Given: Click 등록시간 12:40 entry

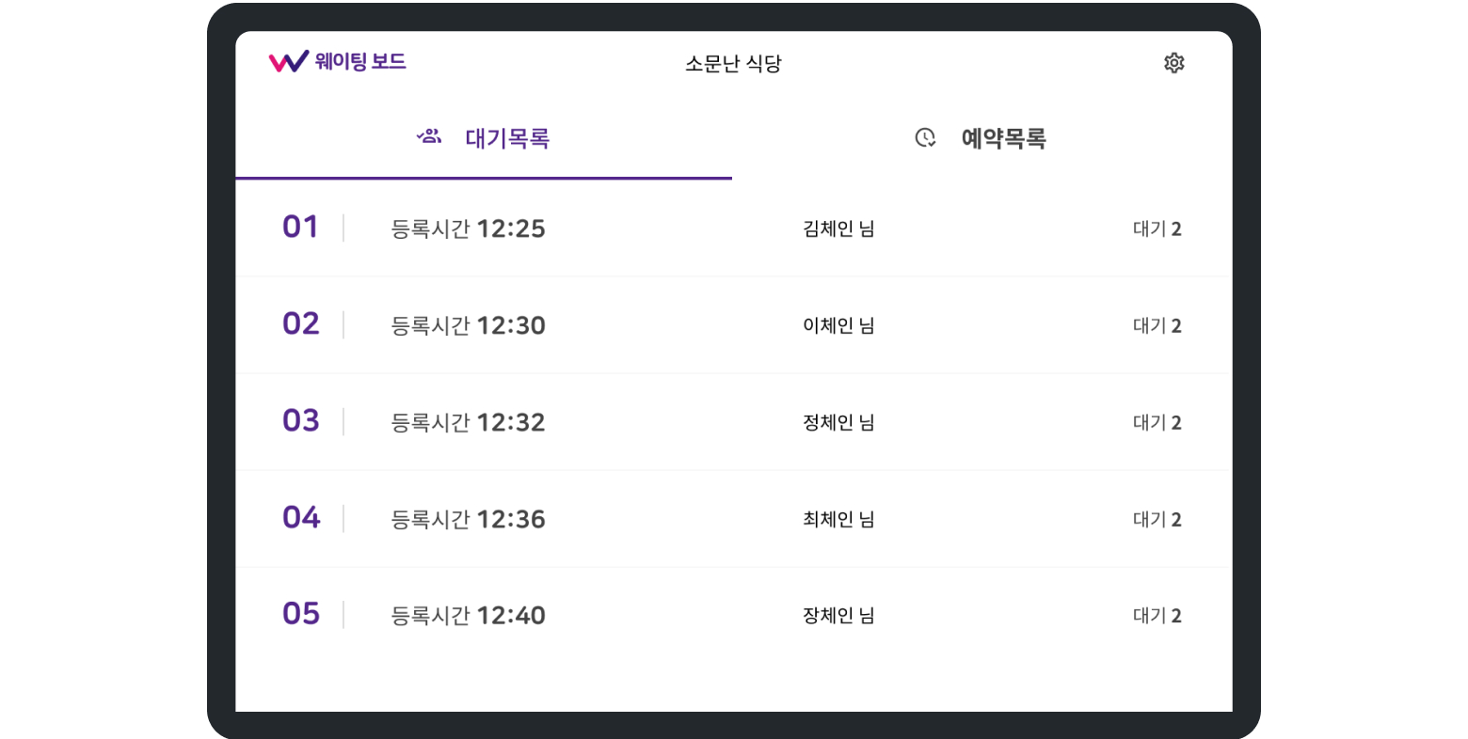Looking at the screenshot, I should [x=468, y=616].
